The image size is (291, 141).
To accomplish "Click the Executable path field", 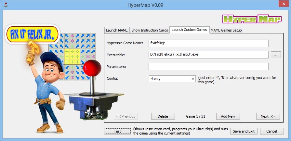I will tap(208, 55).
